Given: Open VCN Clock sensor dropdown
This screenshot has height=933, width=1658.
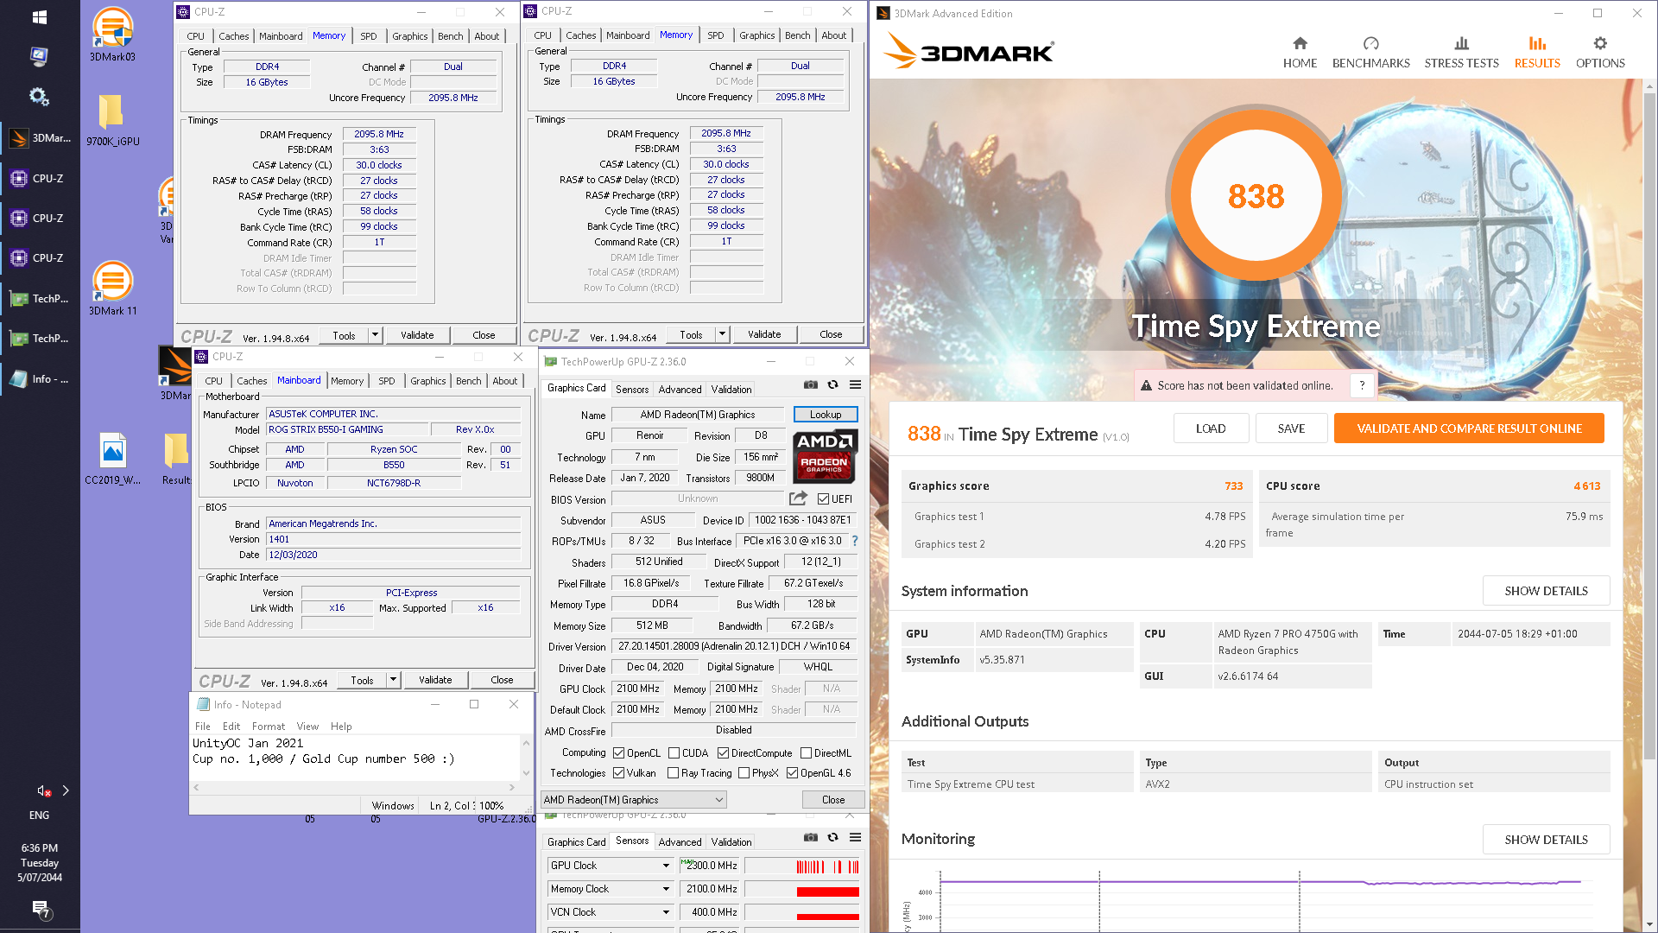Looking at the screenshot, I should click(x=666, y=912).
